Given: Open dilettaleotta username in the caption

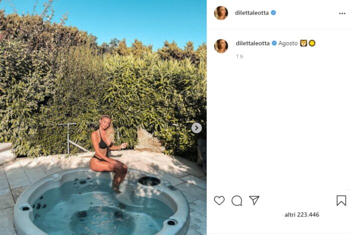Looking at the screenshot, I should (x=253, y=43).
